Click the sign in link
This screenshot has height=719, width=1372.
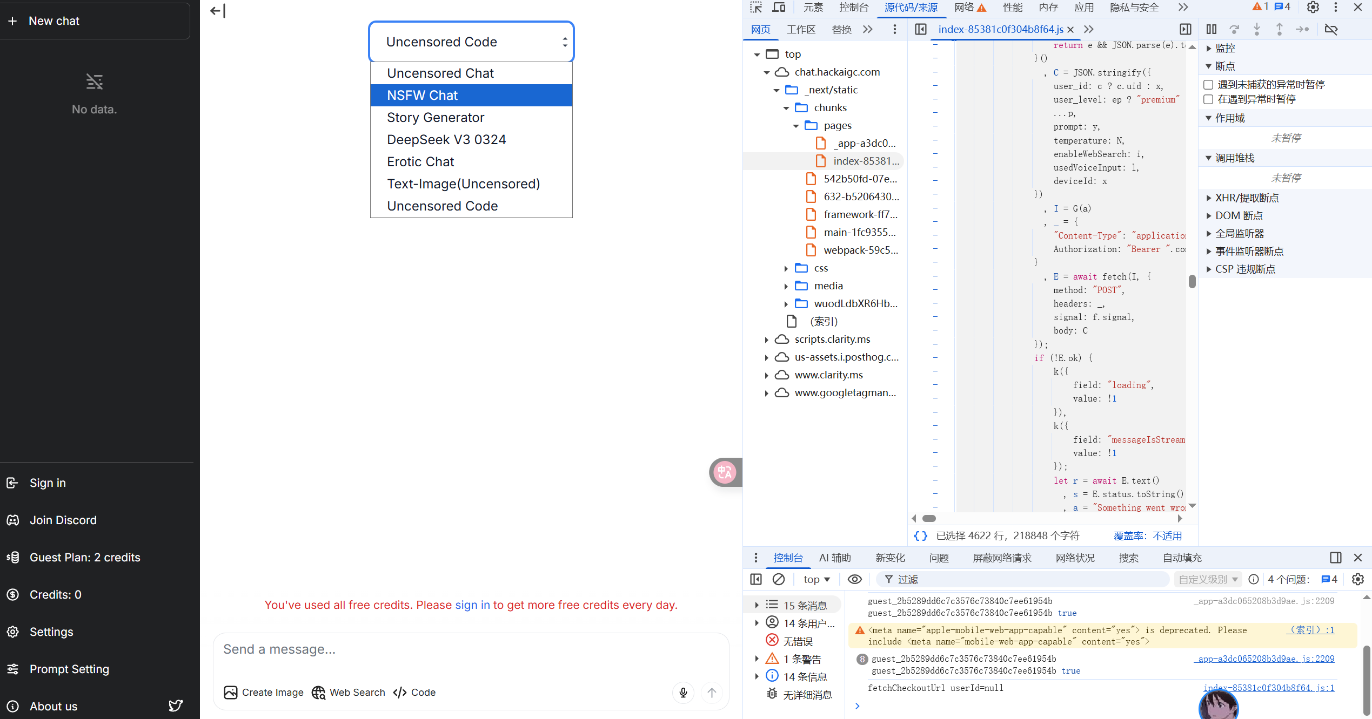click(x=472, y=605)
